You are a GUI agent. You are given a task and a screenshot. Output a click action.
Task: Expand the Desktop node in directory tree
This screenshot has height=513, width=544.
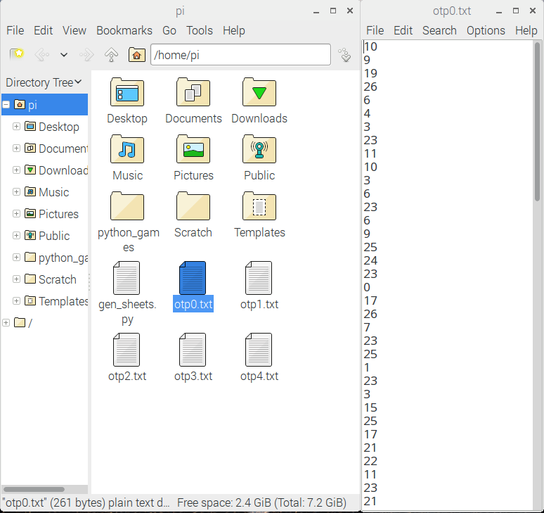click(x=16, y=127)
